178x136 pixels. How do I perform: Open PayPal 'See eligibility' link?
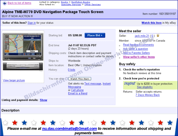145,87
